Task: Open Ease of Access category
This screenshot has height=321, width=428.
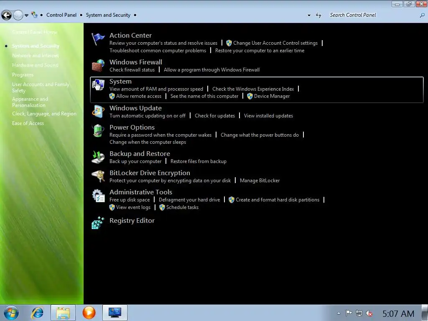Action: (28, 123)
